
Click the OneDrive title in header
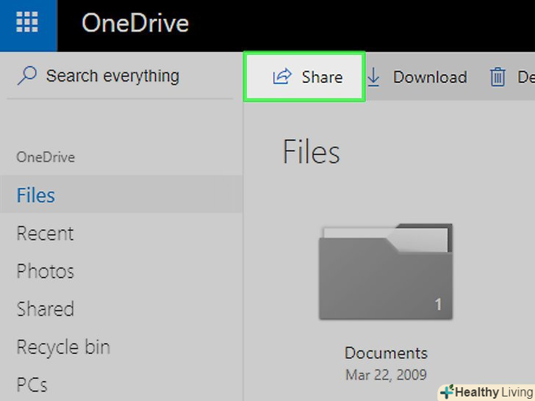[135, 24]
